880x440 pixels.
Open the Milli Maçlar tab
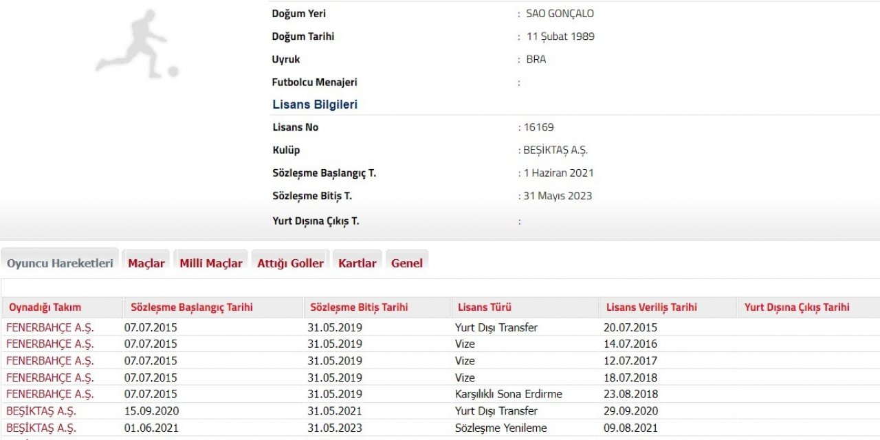(x=211, y=263)
